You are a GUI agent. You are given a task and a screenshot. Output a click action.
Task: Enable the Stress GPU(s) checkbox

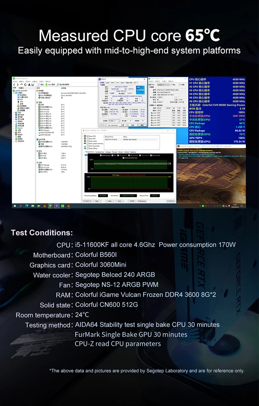(x=87, y=148)
